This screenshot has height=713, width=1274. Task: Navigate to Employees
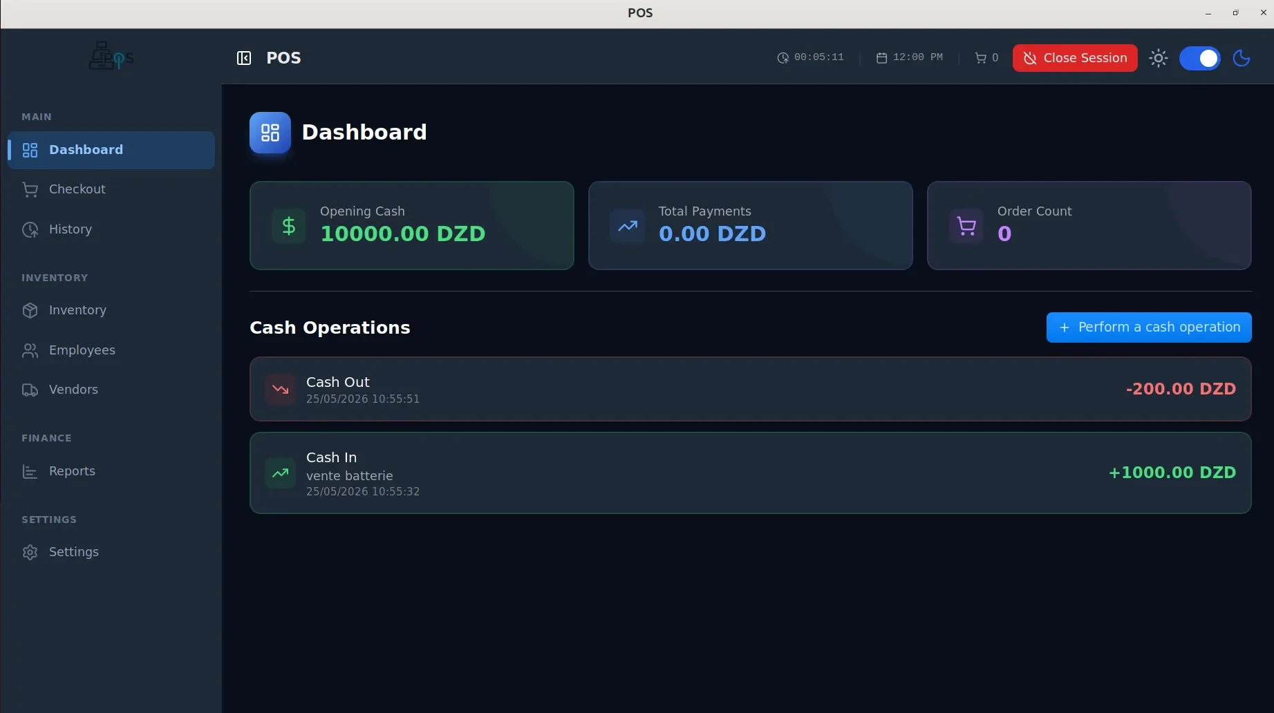click(111, 350)
